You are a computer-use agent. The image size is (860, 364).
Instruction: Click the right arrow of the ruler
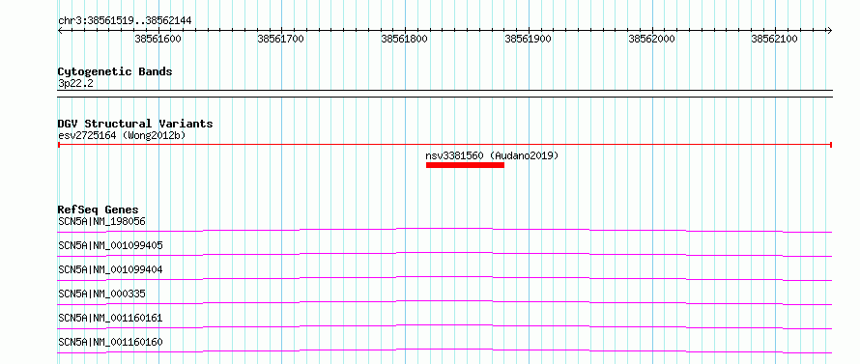tap(829, 30)
